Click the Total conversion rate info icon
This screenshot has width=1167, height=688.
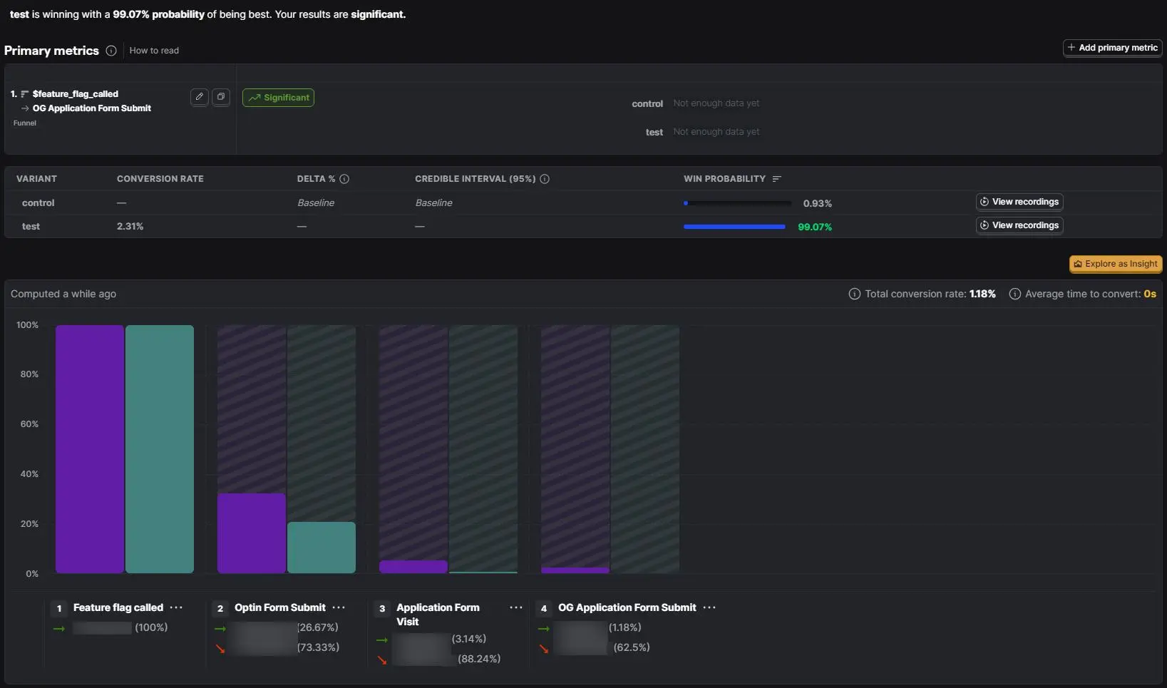pyautogui.click(x=854, y=294)
